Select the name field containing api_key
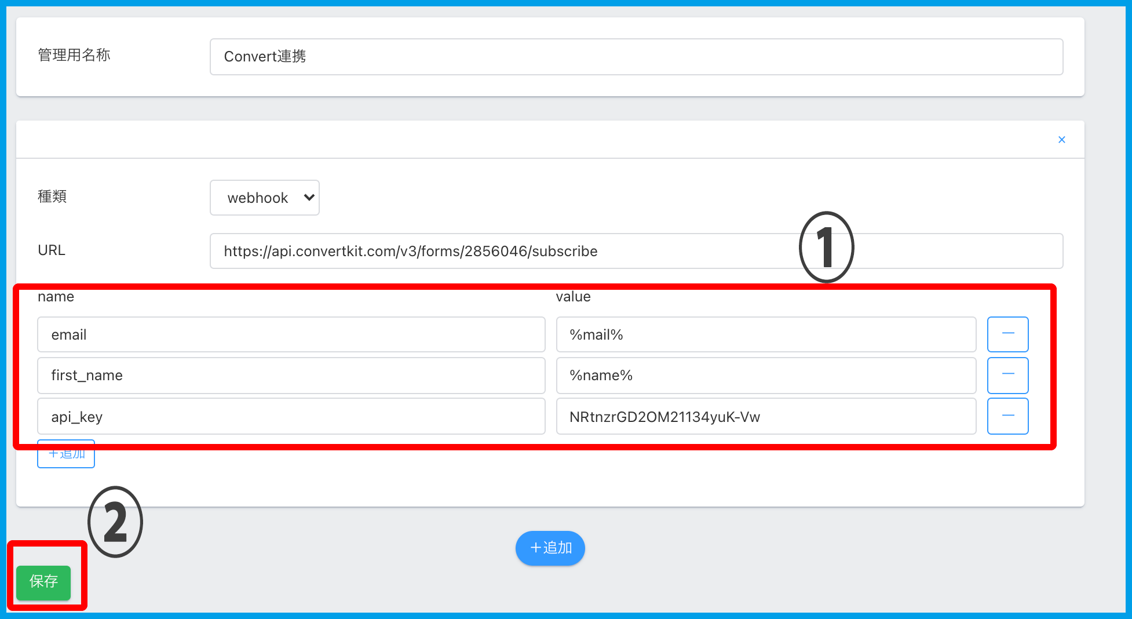This screenshot has width=1132, height=619. (291, 417)
